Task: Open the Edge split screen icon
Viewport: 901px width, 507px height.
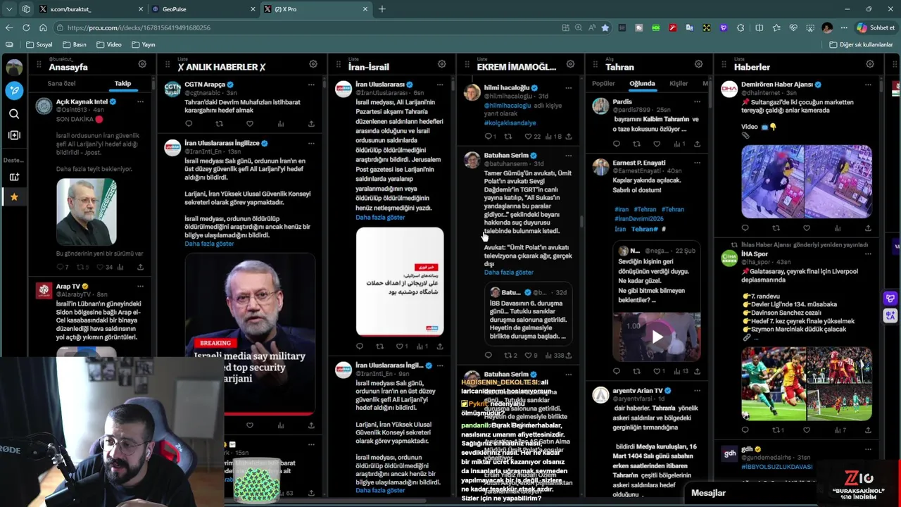Action: pyautogui.click(x=759, y=27)
